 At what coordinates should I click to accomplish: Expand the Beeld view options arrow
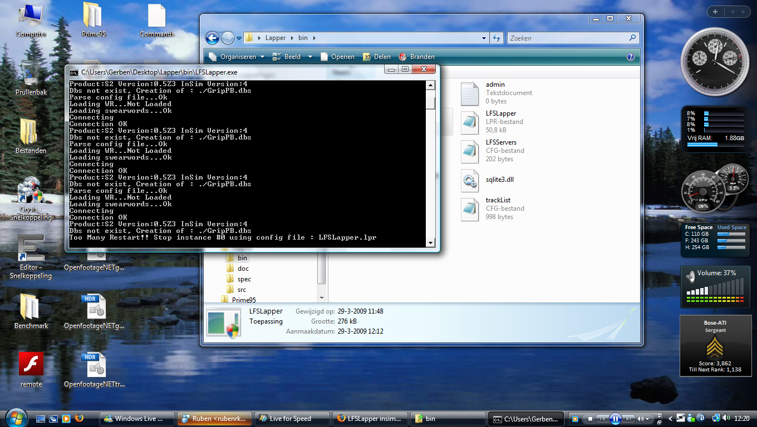point(310,57)
